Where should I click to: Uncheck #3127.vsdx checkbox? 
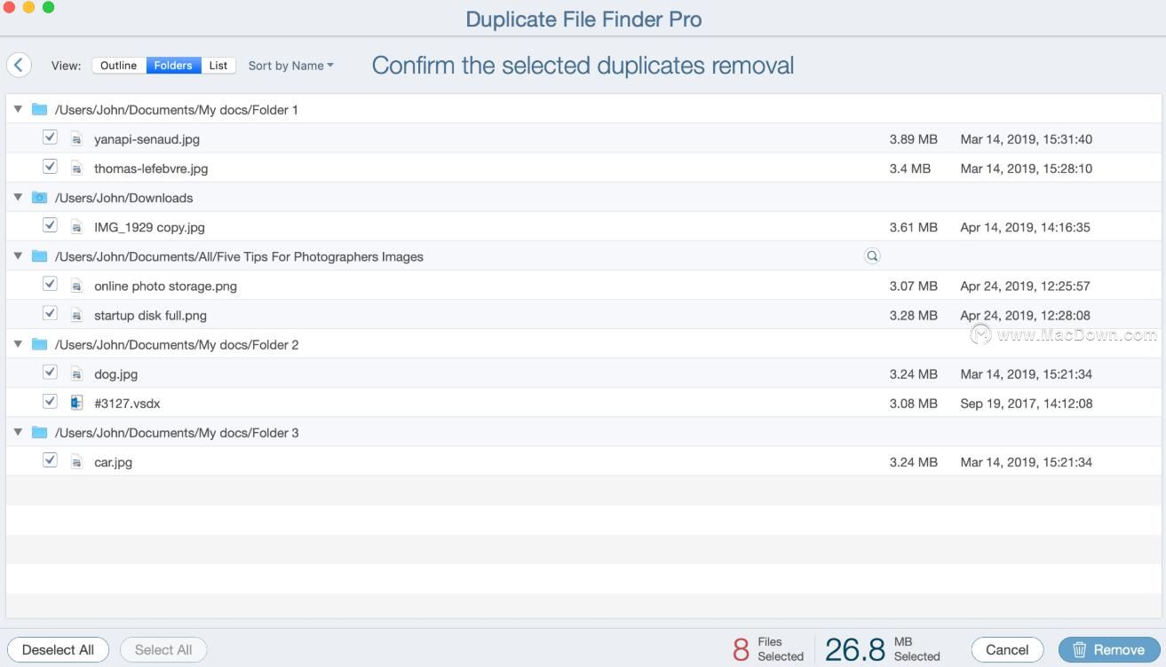(50, 401)
